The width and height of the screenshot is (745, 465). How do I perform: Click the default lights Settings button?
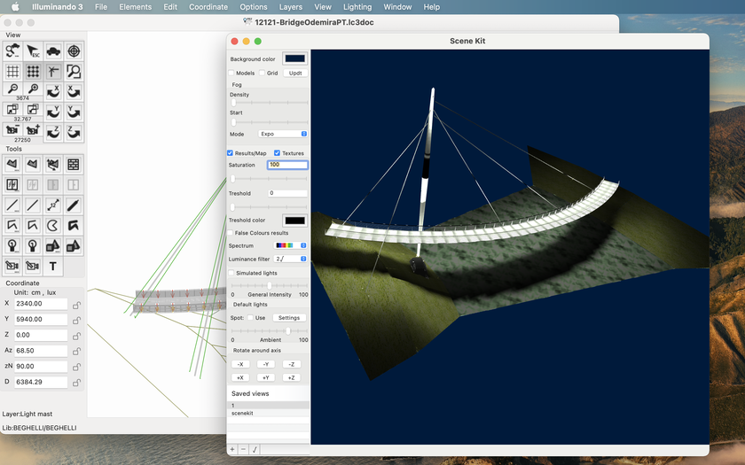(x=289, y=318)
